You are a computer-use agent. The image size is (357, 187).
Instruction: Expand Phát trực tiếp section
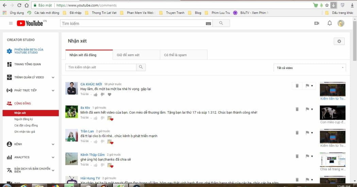click(x=53, y=90)
